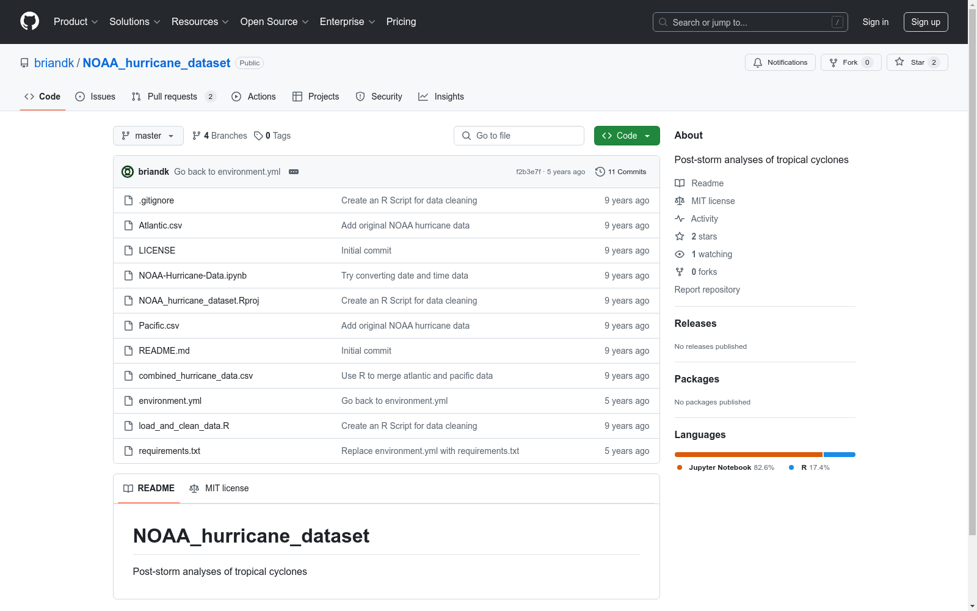Click the Sign in link
Viewport: 977px width, 611px height.
[x=876, y=22]
